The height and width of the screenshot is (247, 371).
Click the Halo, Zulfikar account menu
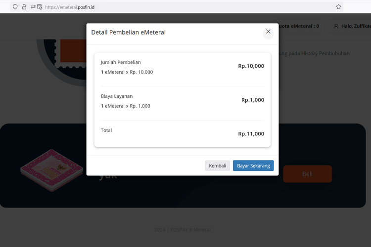tap(355, 26)
